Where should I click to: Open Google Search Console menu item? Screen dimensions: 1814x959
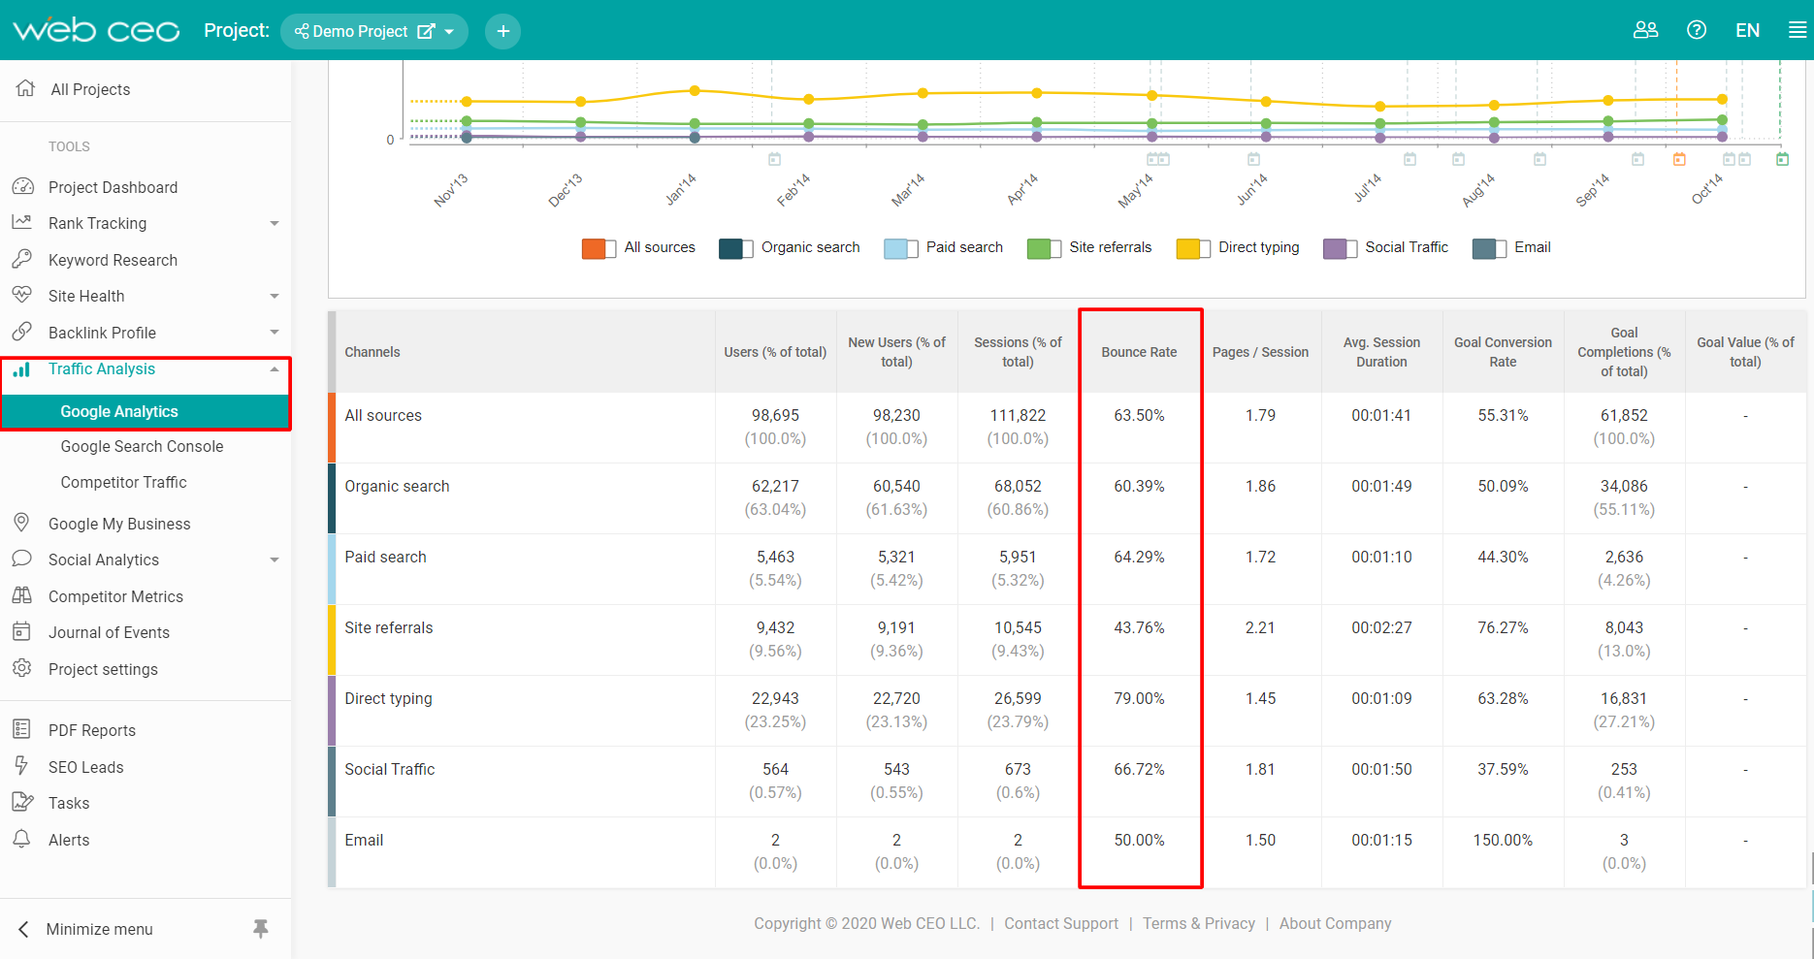142,446
